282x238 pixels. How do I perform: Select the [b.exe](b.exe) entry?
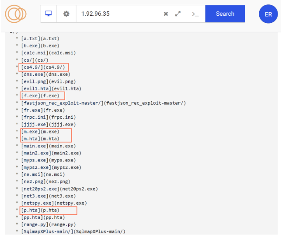[x=40, y=46]
